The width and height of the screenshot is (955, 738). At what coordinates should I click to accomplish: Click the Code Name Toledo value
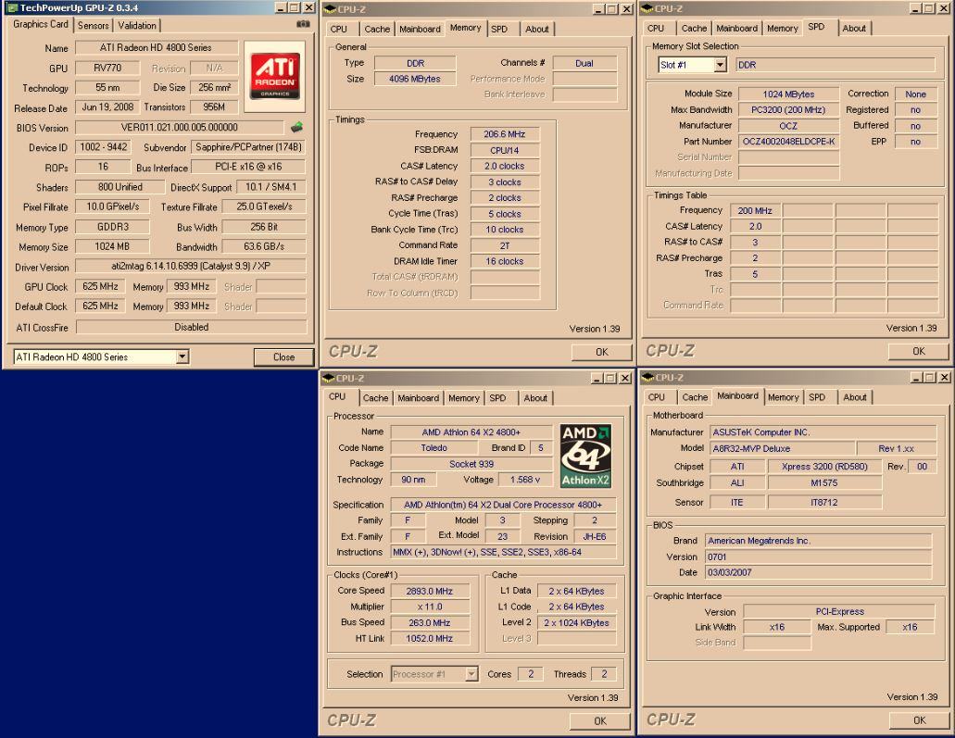pos(434,447)
